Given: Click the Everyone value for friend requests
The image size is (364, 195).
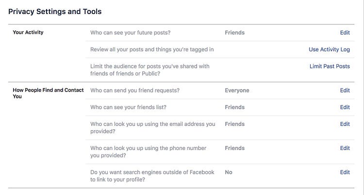Looking at the screenshot, I should tap(237, 90).
